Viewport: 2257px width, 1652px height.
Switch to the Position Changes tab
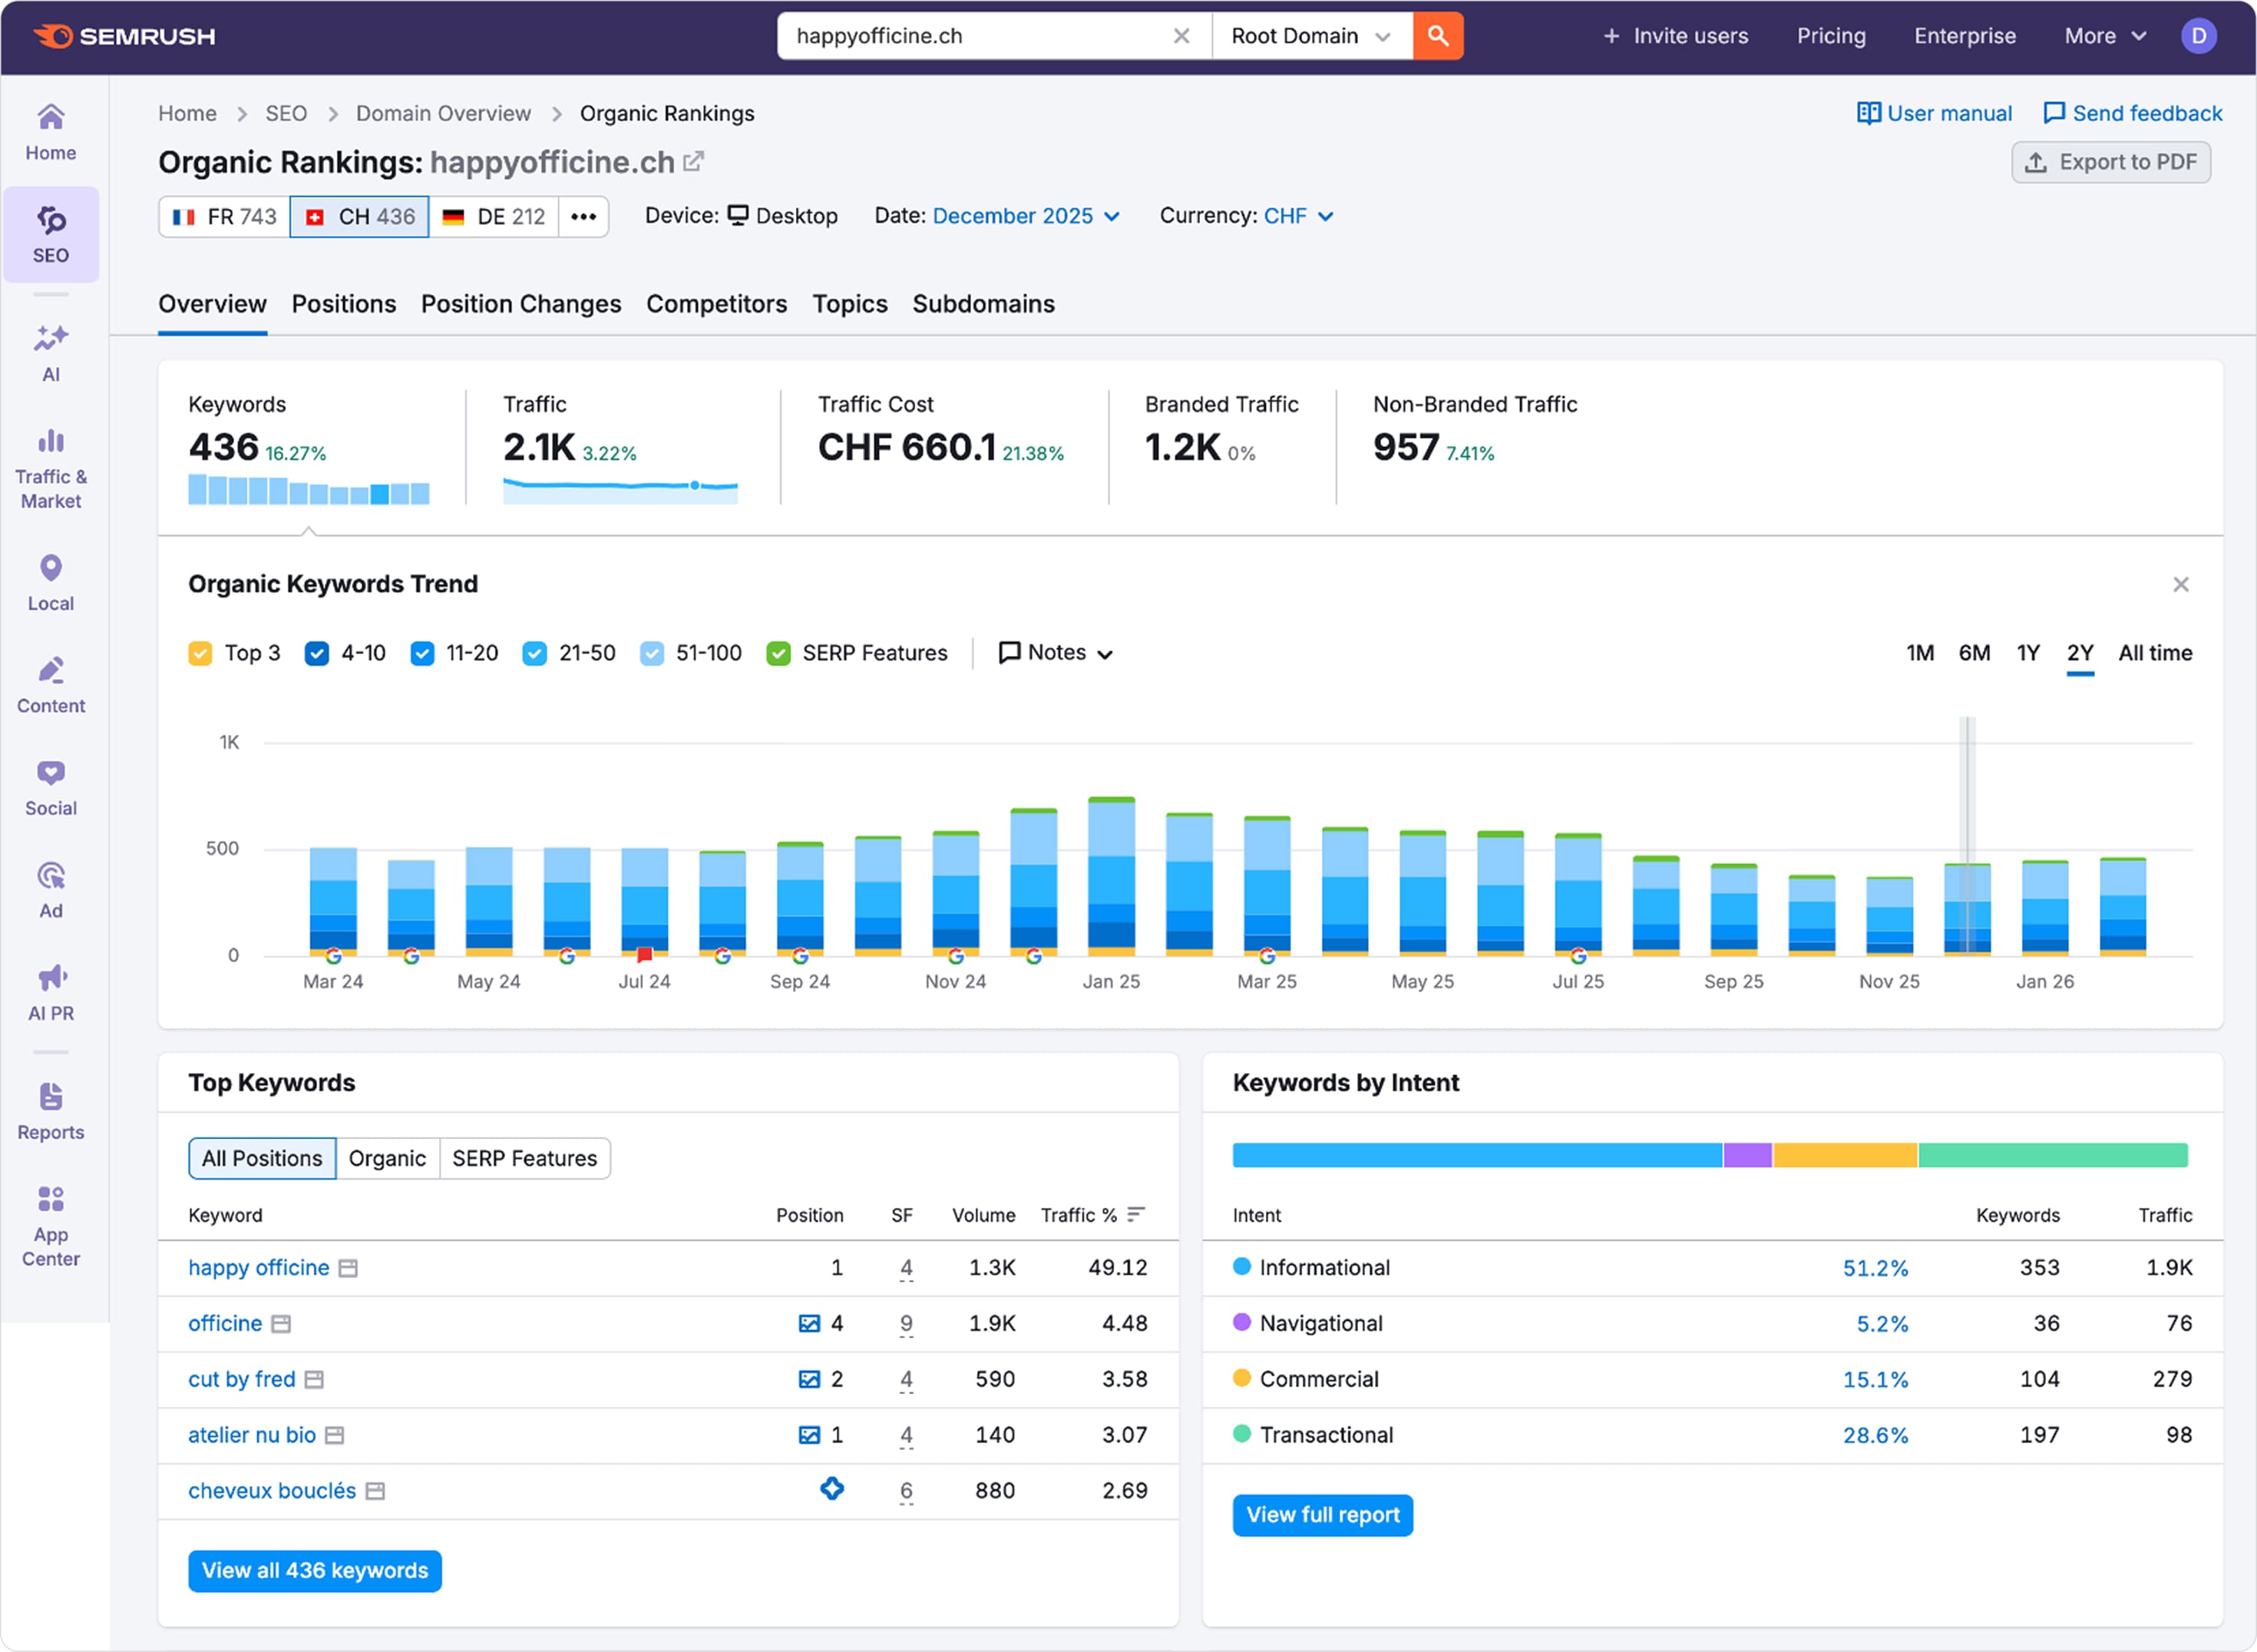click(x=520, y=304)
